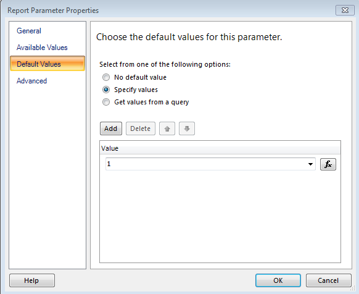Screen dimensions: 359x294
Task: Click the empty area of the values list
Action: (x=220, y=218)
